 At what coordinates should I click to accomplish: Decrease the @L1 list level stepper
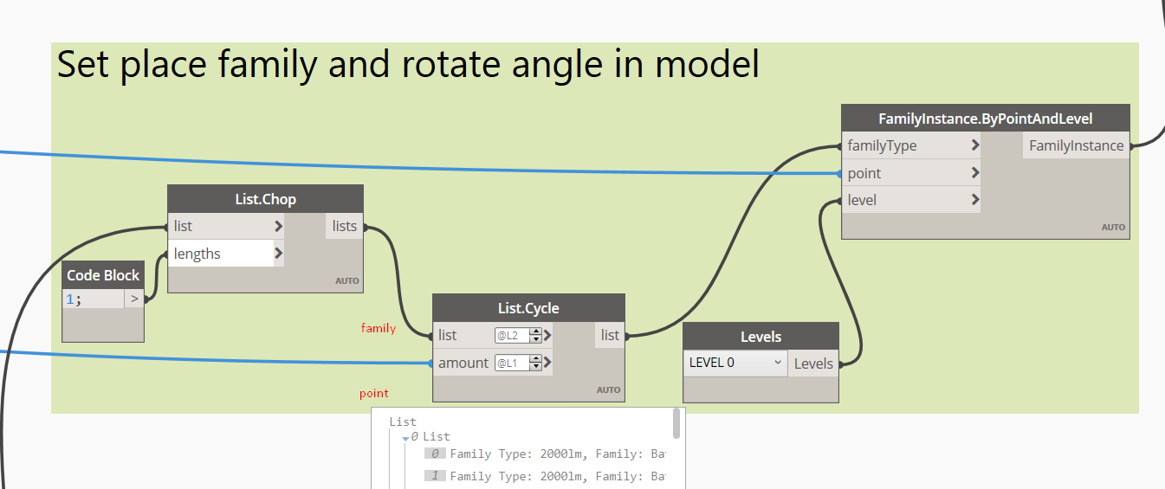(536, 367)
